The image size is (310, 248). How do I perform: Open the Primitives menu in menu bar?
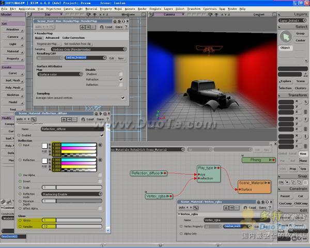click(x=53, y=9)
